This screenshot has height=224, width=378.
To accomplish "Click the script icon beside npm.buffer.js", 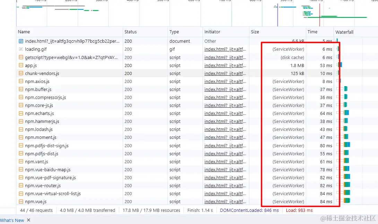I will click(21, 89).
